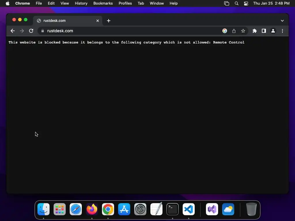
Task: Close the rustdesk.com tab
Action: pos(98,21)
